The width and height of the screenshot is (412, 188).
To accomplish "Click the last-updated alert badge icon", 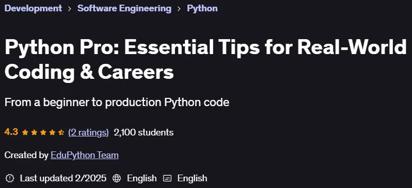I will click(10, 178).
